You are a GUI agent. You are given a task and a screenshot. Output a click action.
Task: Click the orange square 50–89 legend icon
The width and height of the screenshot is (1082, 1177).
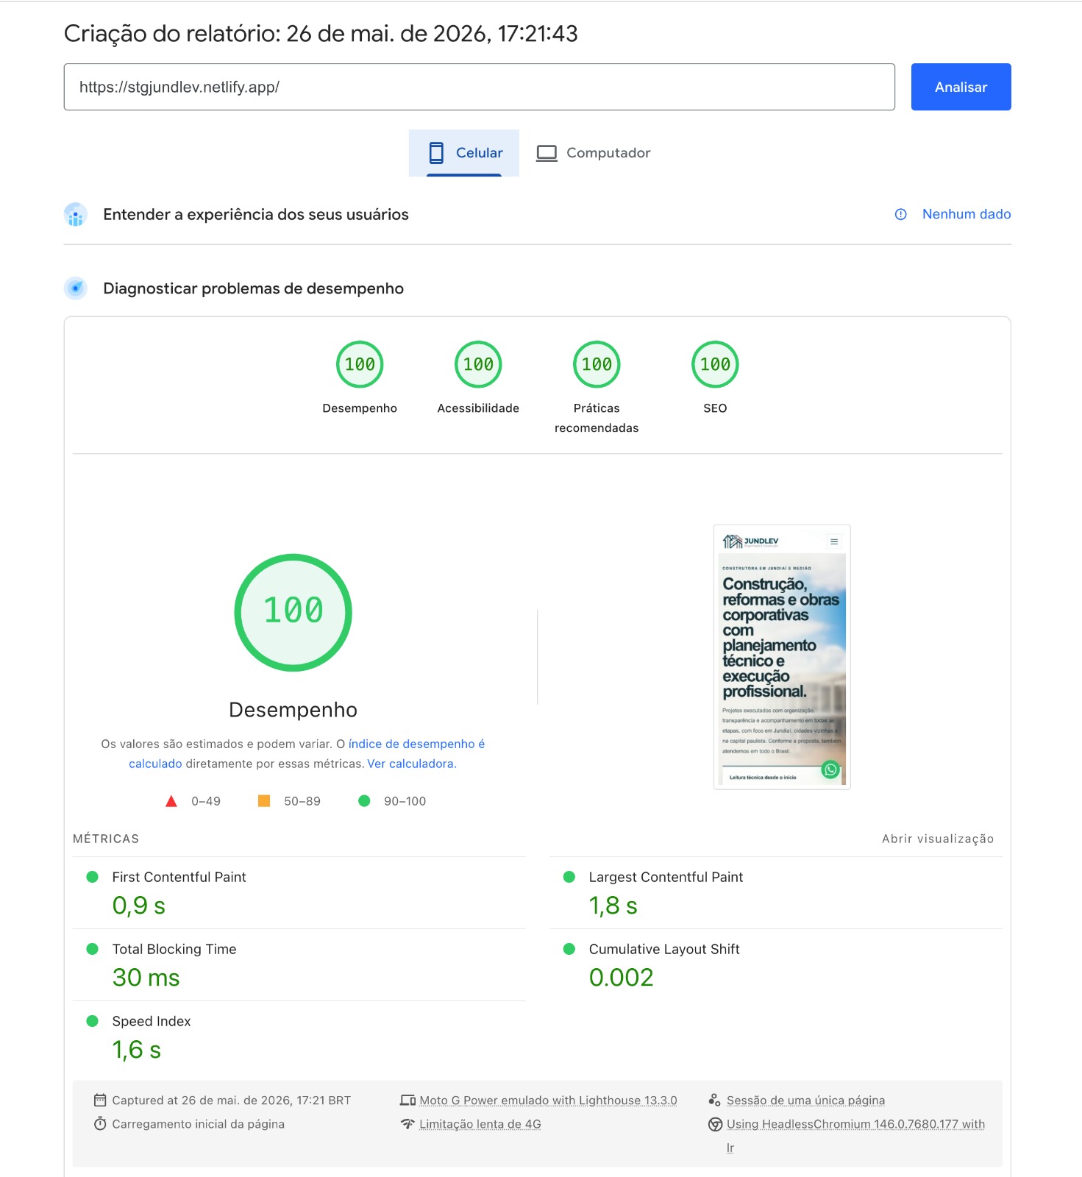point(264,801)
